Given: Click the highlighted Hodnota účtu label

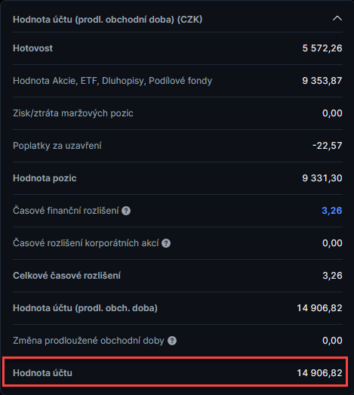Looking at the screenshot, I should point(42,373).
